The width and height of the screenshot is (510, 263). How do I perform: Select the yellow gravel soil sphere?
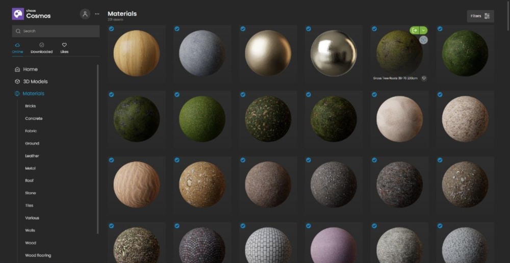tap(202, 185)
